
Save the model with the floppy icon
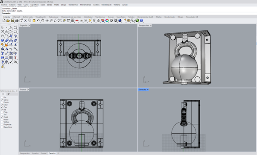12,20
